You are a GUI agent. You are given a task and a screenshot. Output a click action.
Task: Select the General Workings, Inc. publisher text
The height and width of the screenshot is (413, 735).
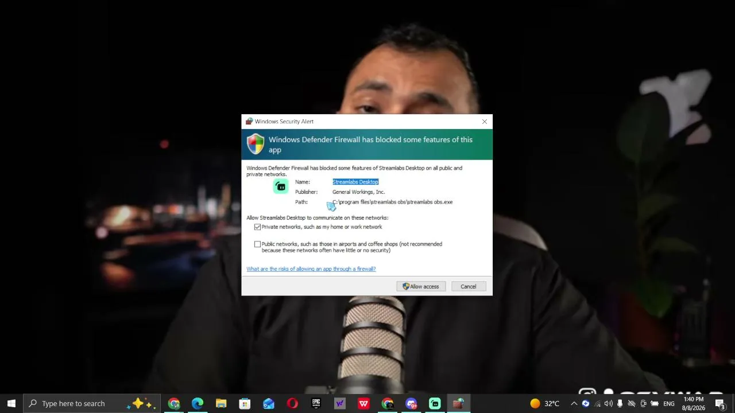point(358,192)
